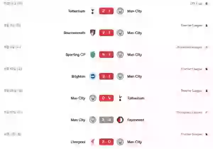The height and width of the screenshot is (149, 213).
Task: Click the Premier League label above Bournemouth match
Action: (192, 25)
